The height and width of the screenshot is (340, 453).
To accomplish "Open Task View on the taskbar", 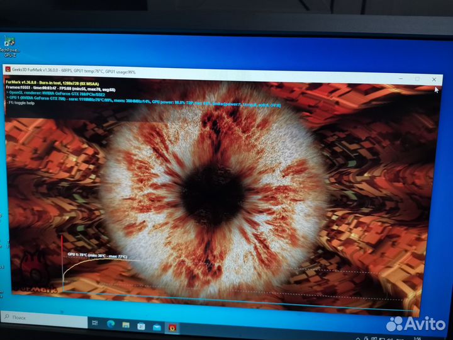I will (95, 322).
